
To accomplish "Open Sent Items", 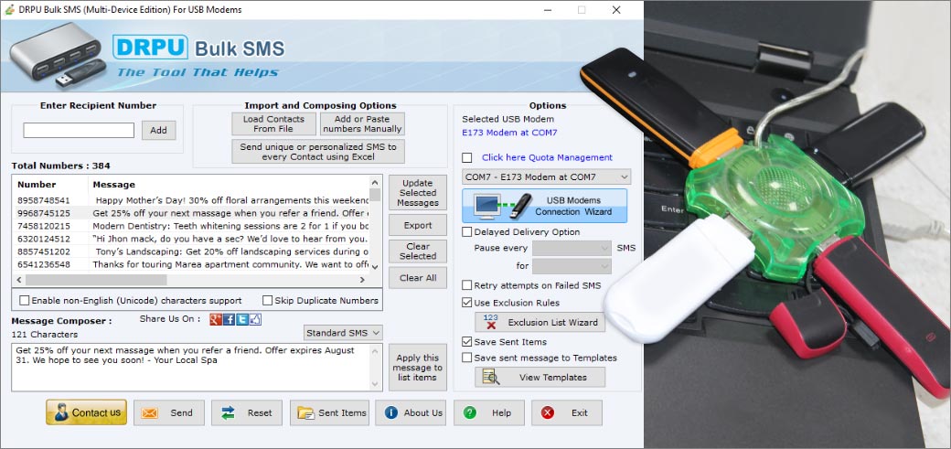I will coord(329,412).
